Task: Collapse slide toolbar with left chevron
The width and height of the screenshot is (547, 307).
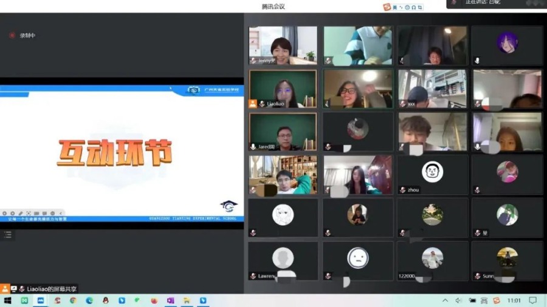Action: 61,213
